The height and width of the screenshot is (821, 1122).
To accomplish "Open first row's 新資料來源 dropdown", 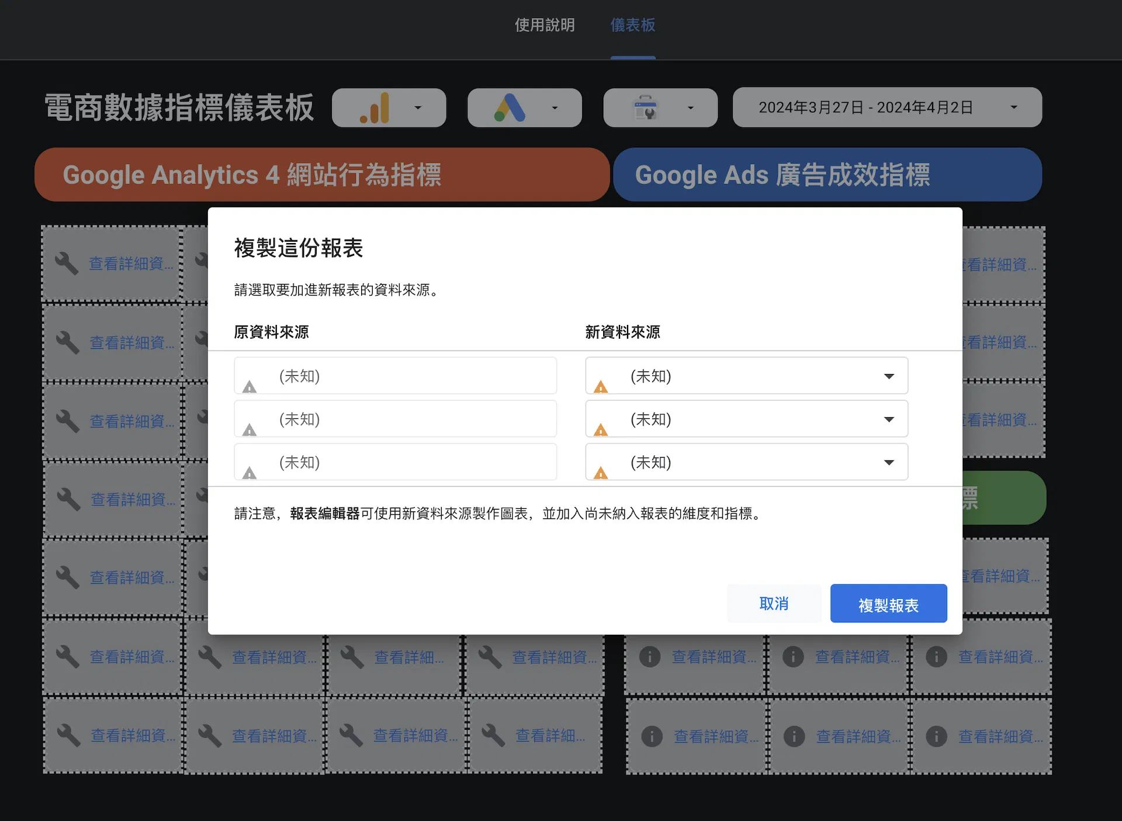I will click(746, 376).
